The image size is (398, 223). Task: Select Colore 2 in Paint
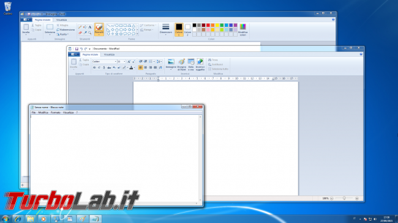(187, 29)
